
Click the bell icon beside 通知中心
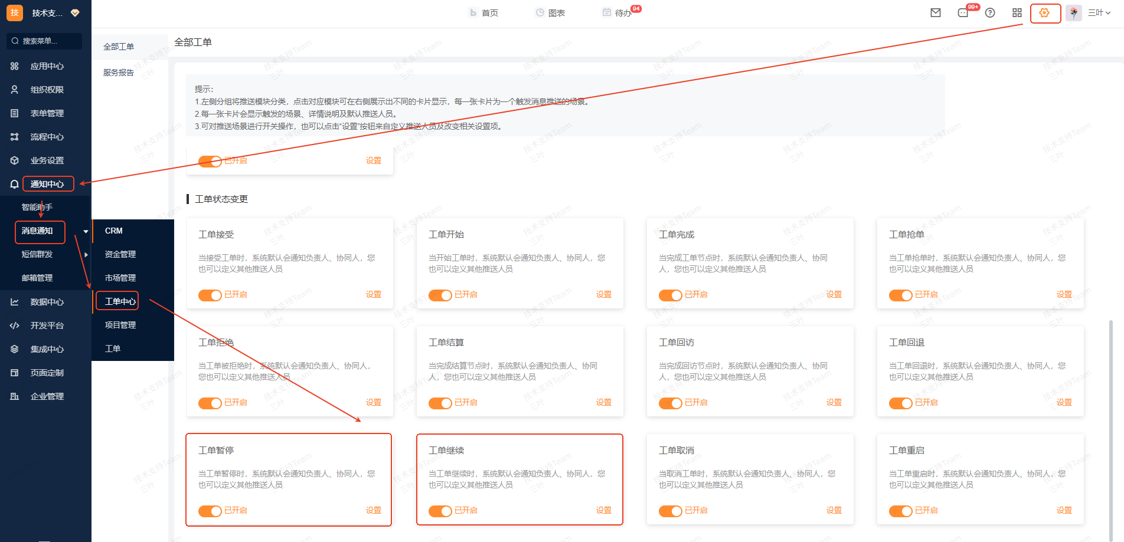[x=15, y=184]
